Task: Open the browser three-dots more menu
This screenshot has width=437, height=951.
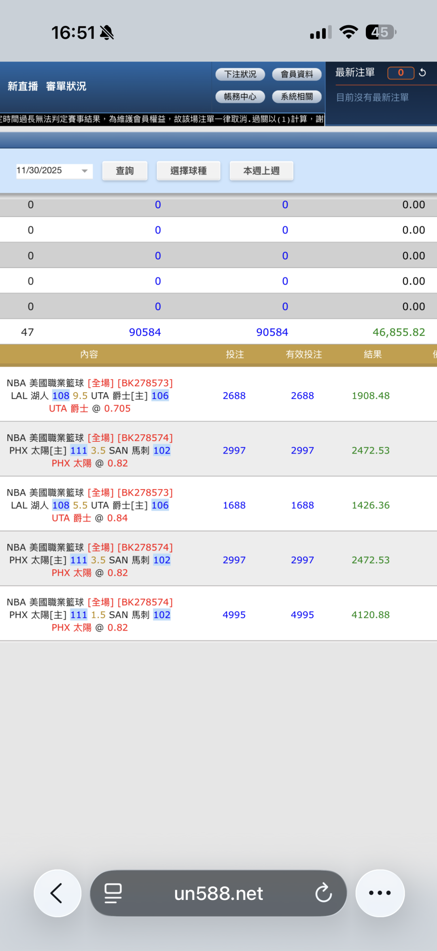Action: tap(380, 893)
